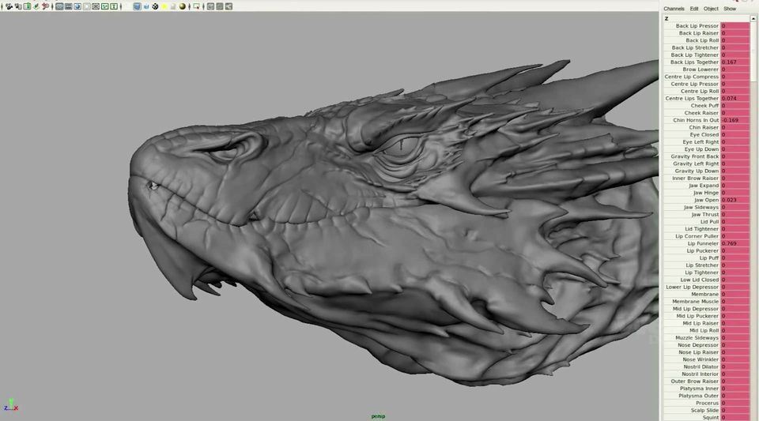This screenshot has width=759, height=421.
Task: Open the Show menu in Channel Box
Action: 730,9
